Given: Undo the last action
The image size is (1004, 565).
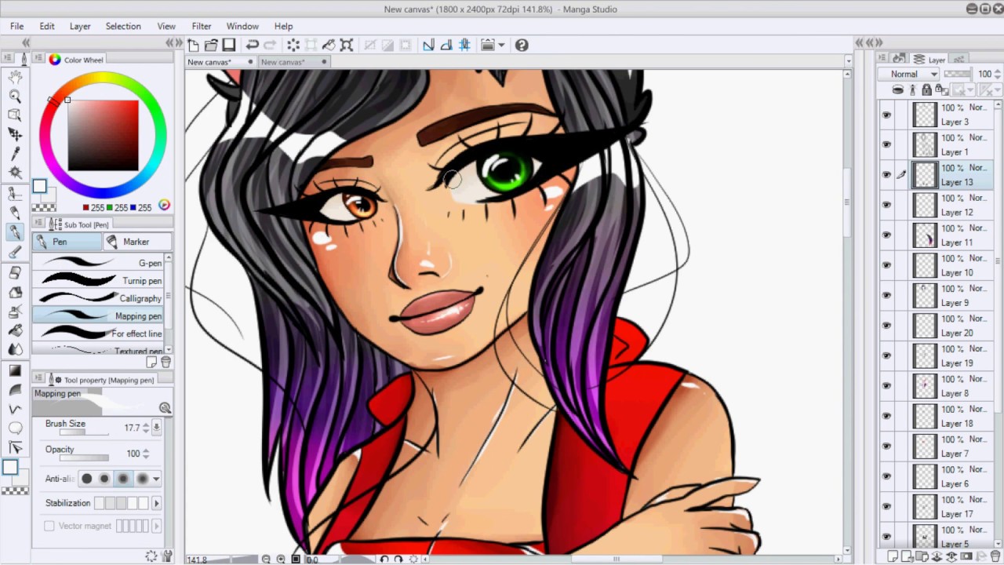Looking at the screenshot, I should point(253,45).
